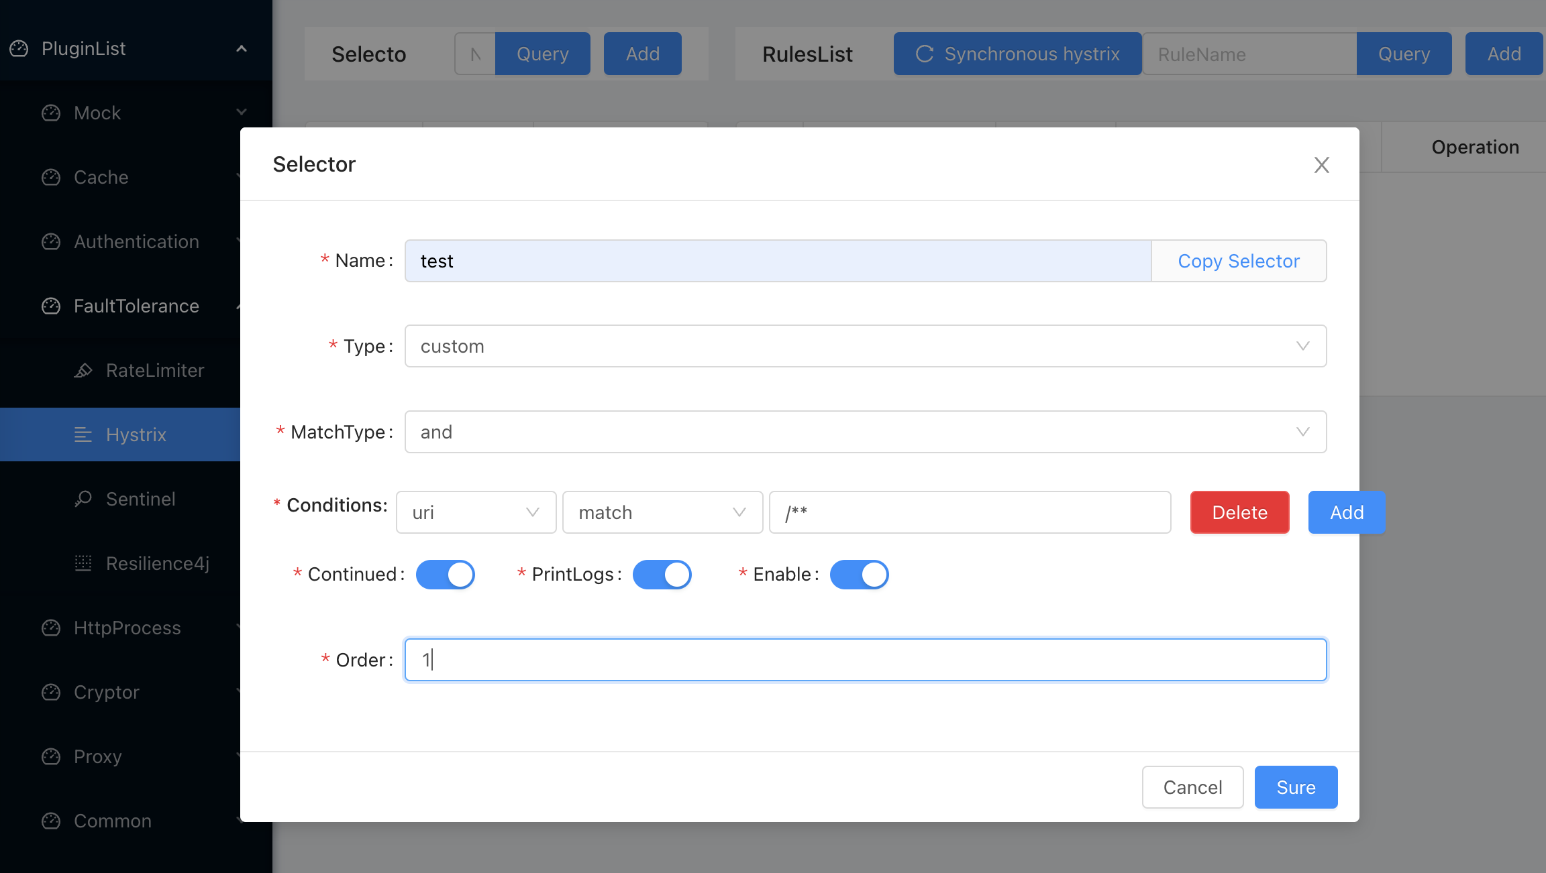This screenshot has width=1546, height=873.
Task: Turn off the PrintLogs switch
Action: tap(662, 574)
